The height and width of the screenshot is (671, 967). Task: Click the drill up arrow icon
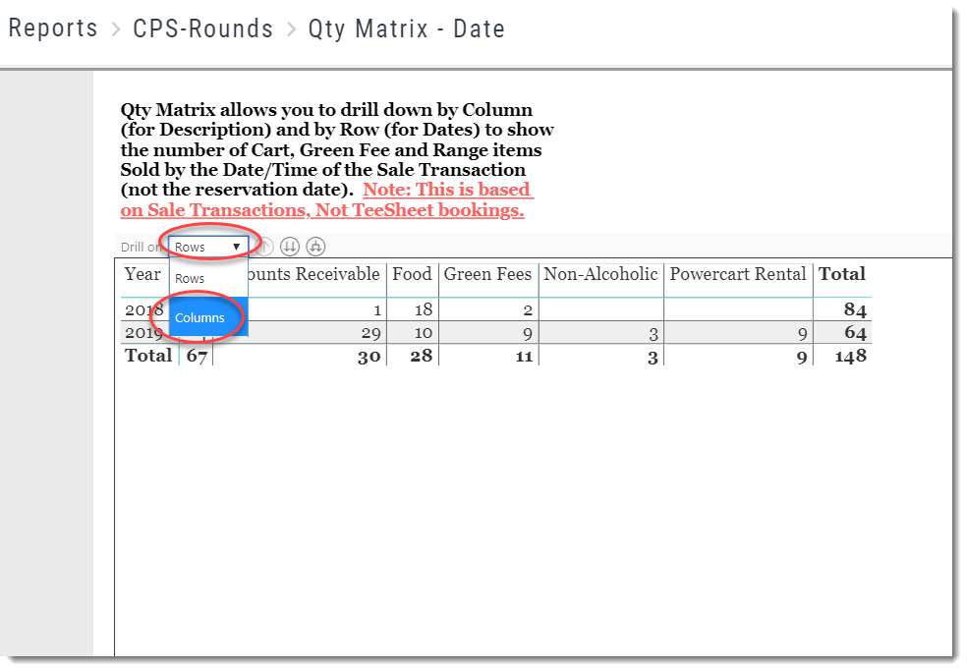coord(264,246)
